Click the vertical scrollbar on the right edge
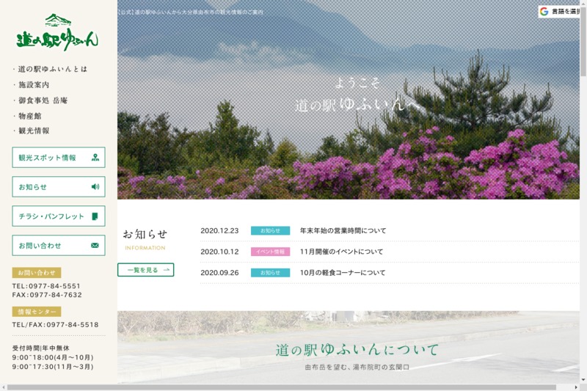 (x=583, y=147)
